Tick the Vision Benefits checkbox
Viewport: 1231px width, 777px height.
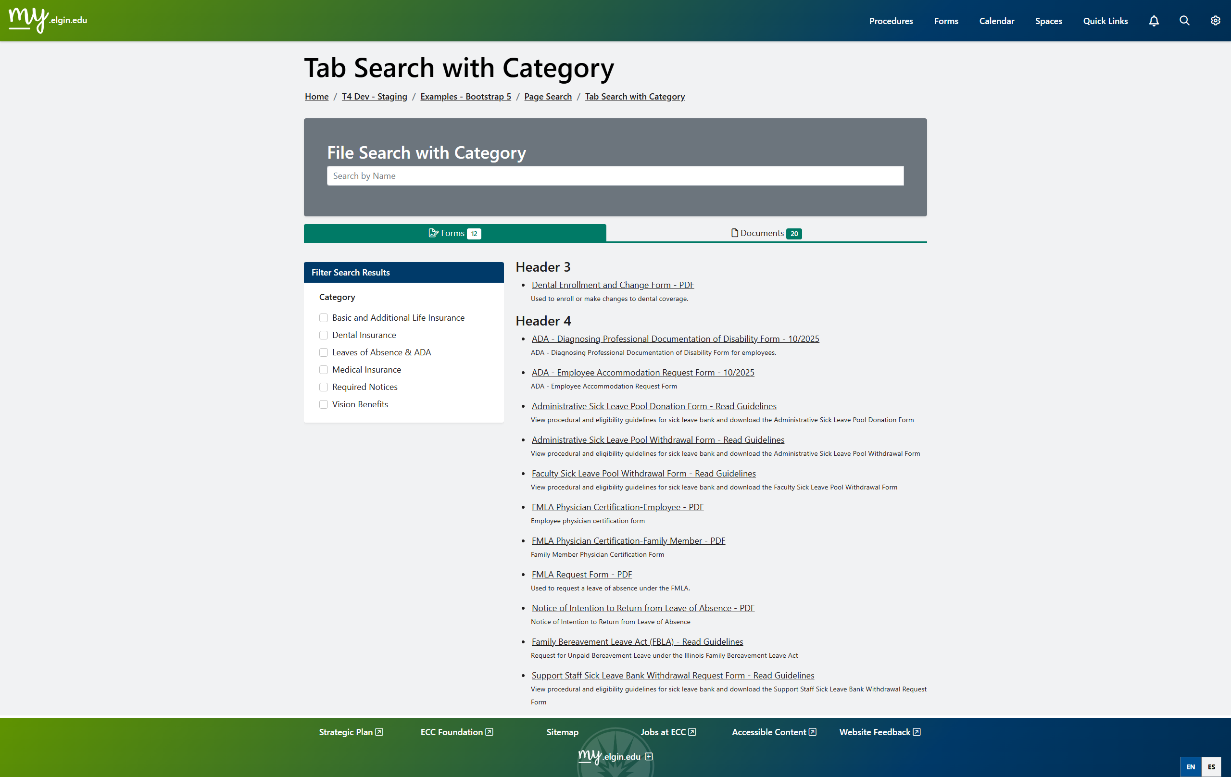click(x=324, y=404)
